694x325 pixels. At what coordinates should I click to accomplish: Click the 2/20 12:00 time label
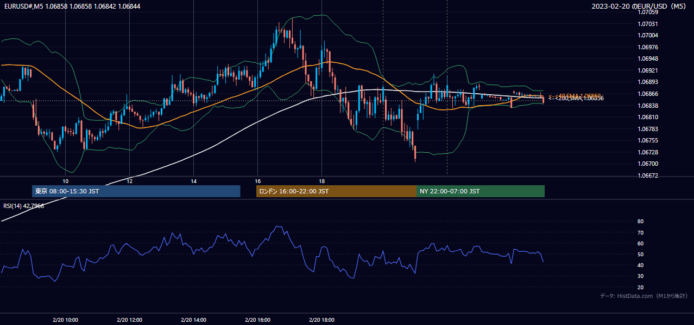[129, 320]
